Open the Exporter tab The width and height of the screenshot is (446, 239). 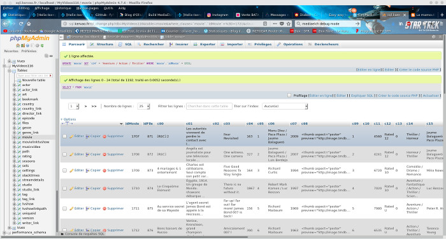point(205,45)
